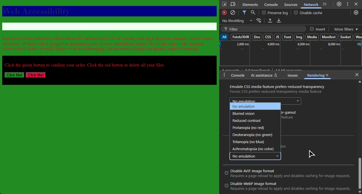Open the network search magnifier

pyautogui.click(x=253, y=12)
